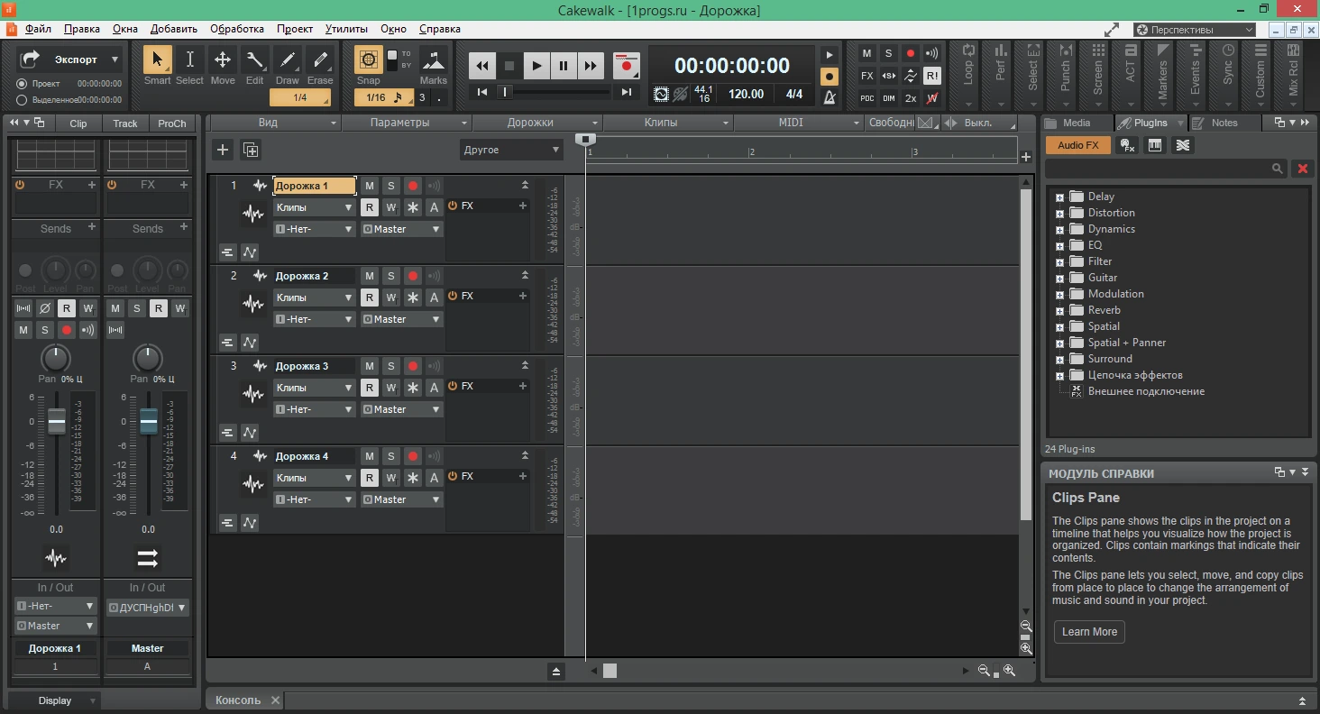Image resolution: width=1320 pixels, height=714 pixels.
Task: Click the transport Record button
Action: pyautogui.click(x=626, y=66)
